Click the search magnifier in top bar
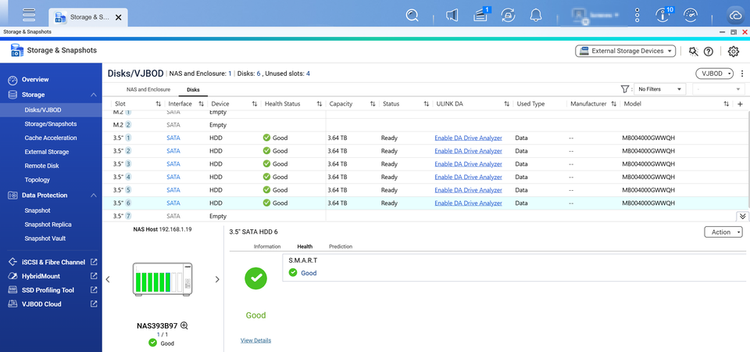750x352 pixels. [412, 15]
